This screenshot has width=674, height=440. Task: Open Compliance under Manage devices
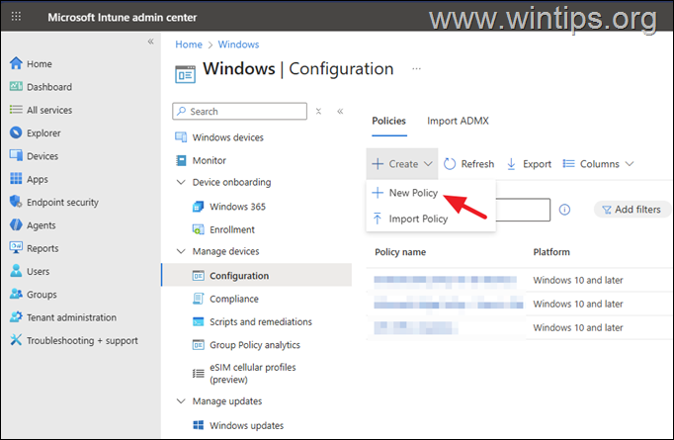pos(234,299)
